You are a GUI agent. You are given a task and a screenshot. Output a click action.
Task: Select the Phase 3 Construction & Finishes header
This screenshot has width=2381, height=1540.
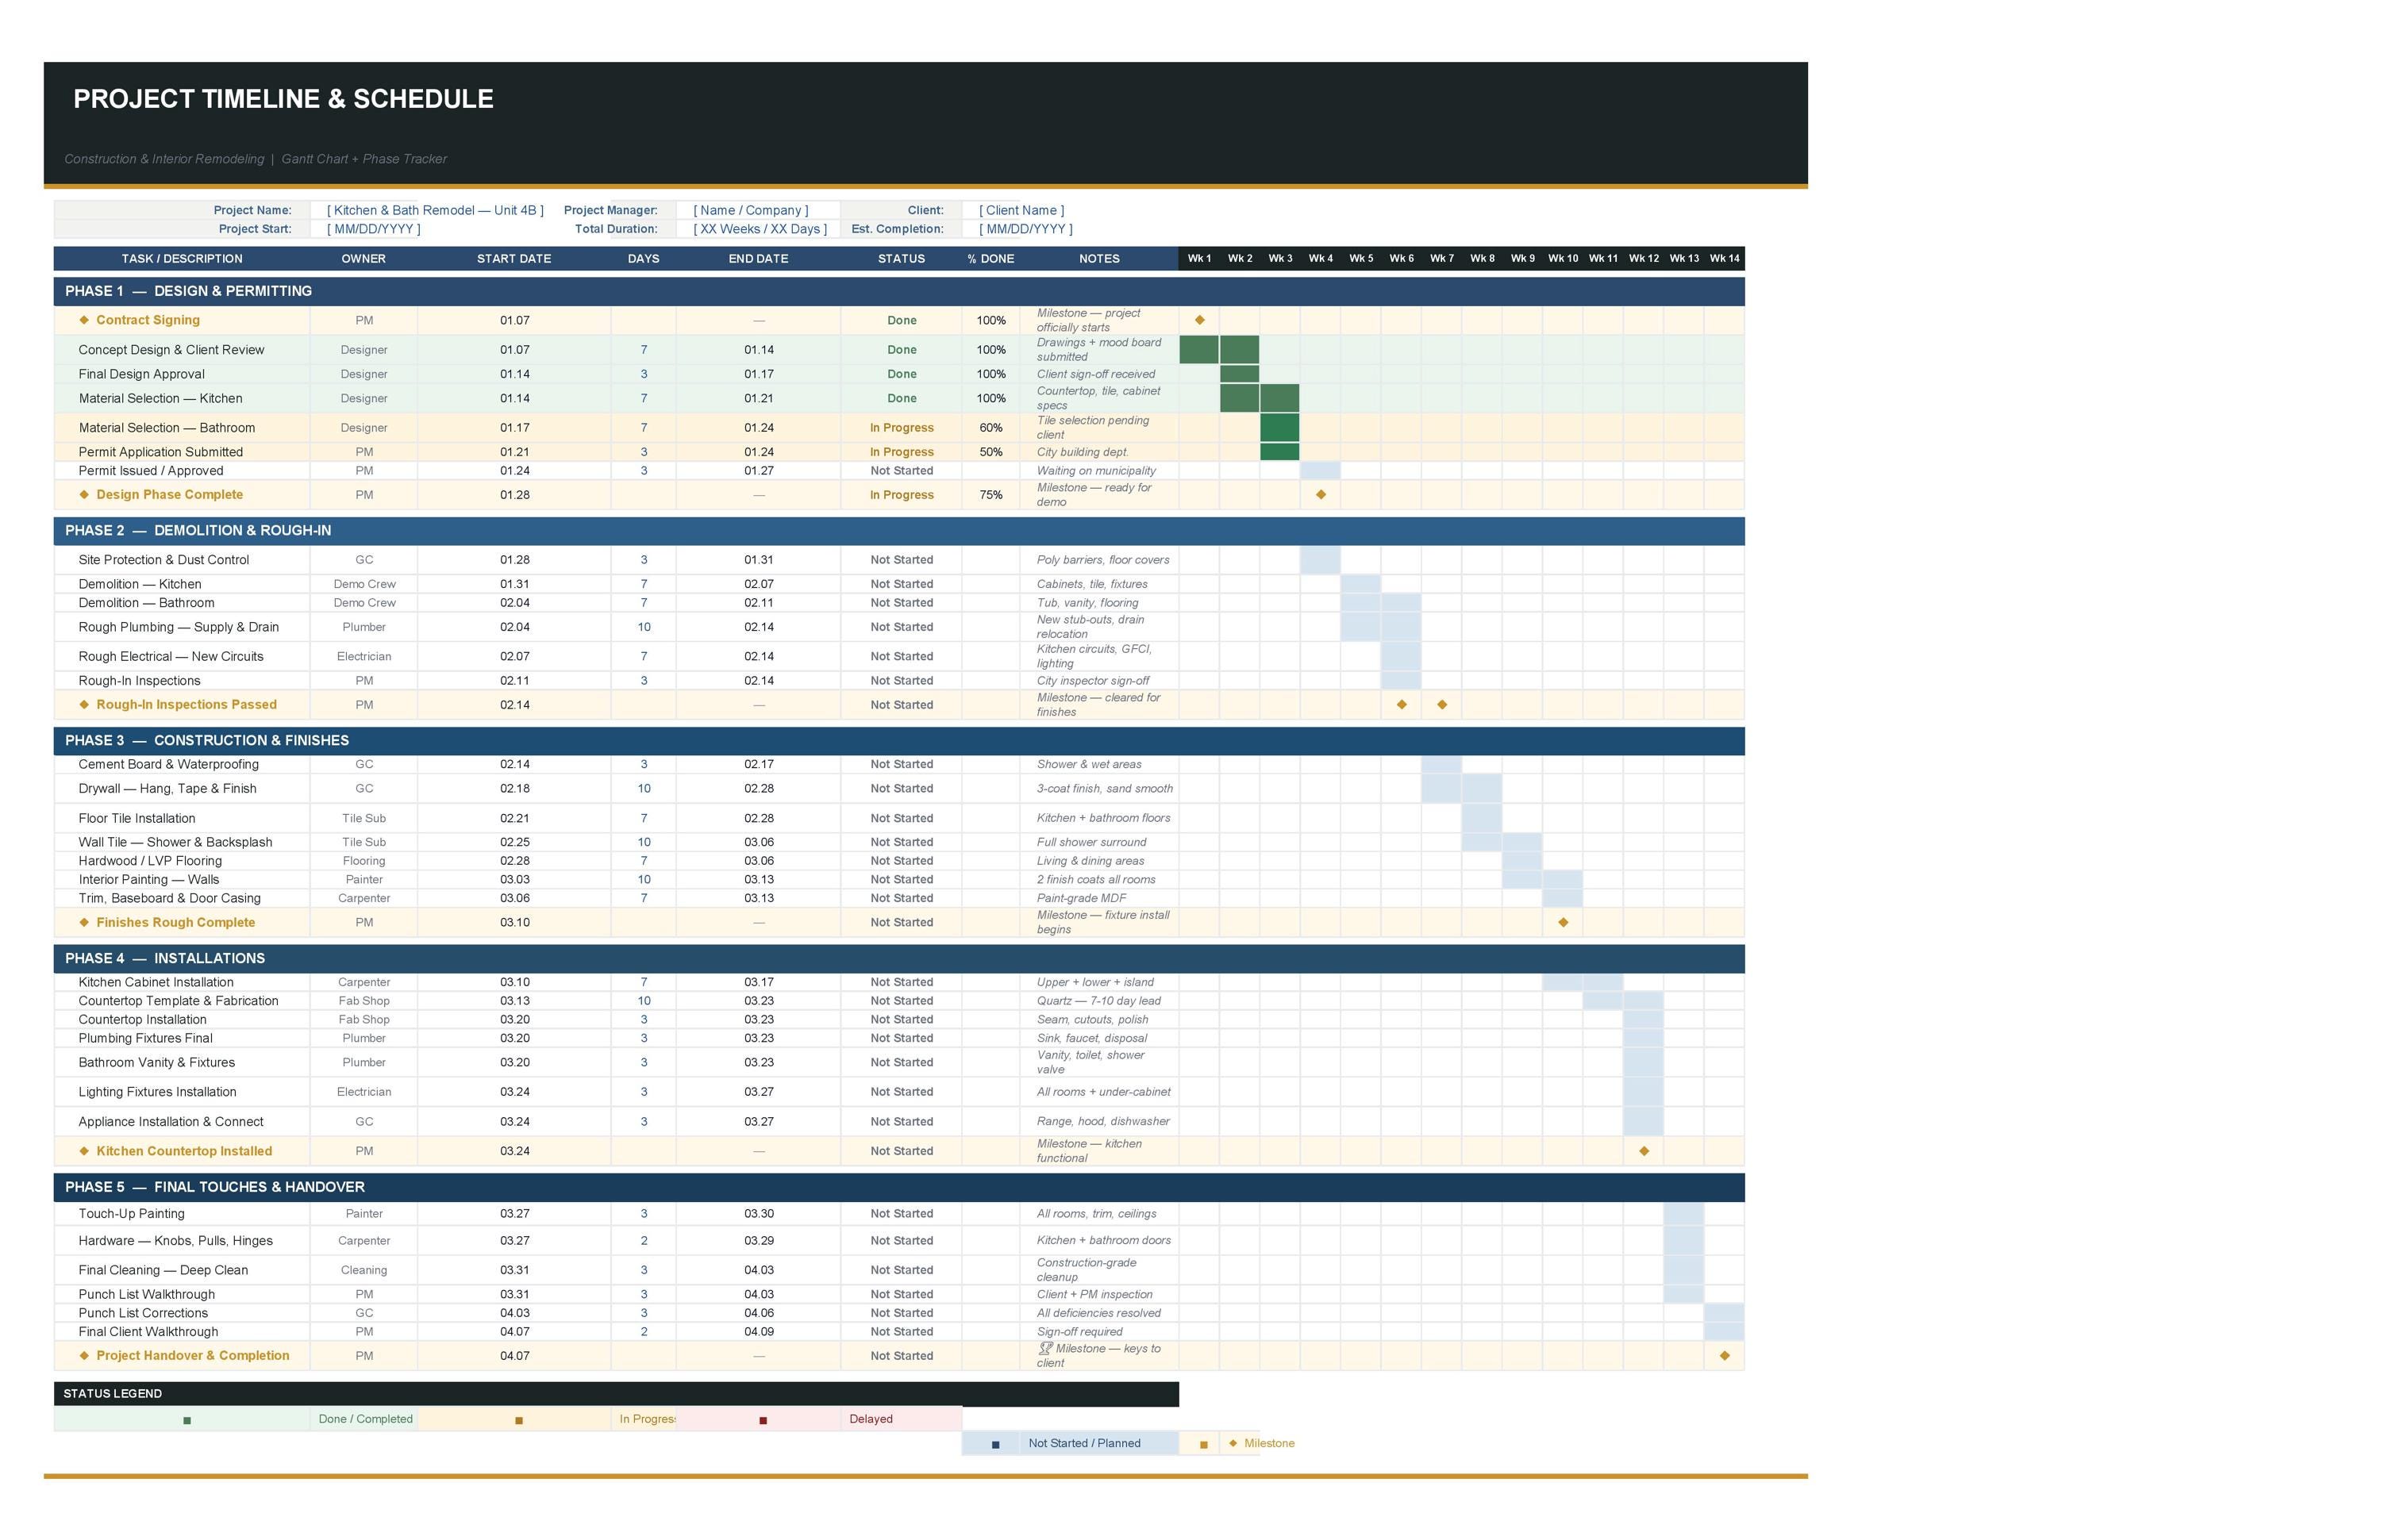pyautogui.click(x=898, y=740)
